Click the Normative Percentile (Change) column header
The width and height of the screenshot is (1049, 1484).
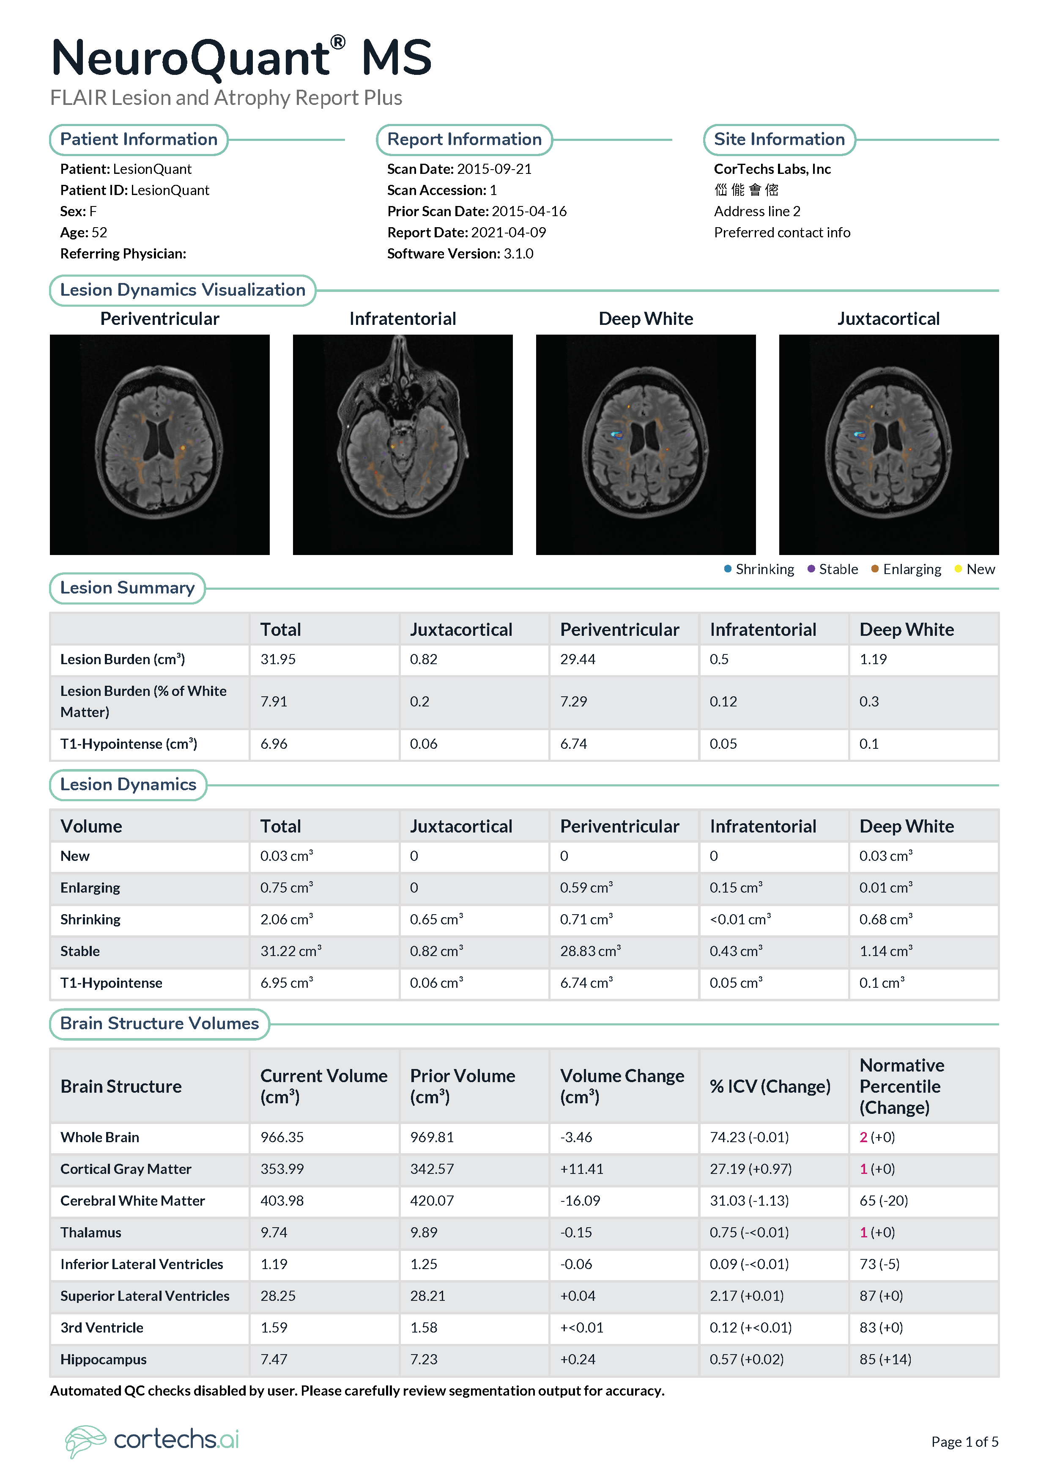pos(902,1086)
